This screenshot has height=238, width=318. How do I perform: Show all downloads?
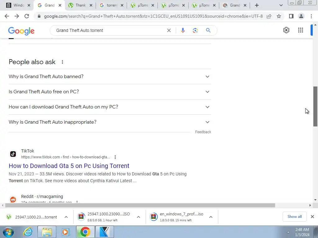click(x=294, y=217)
